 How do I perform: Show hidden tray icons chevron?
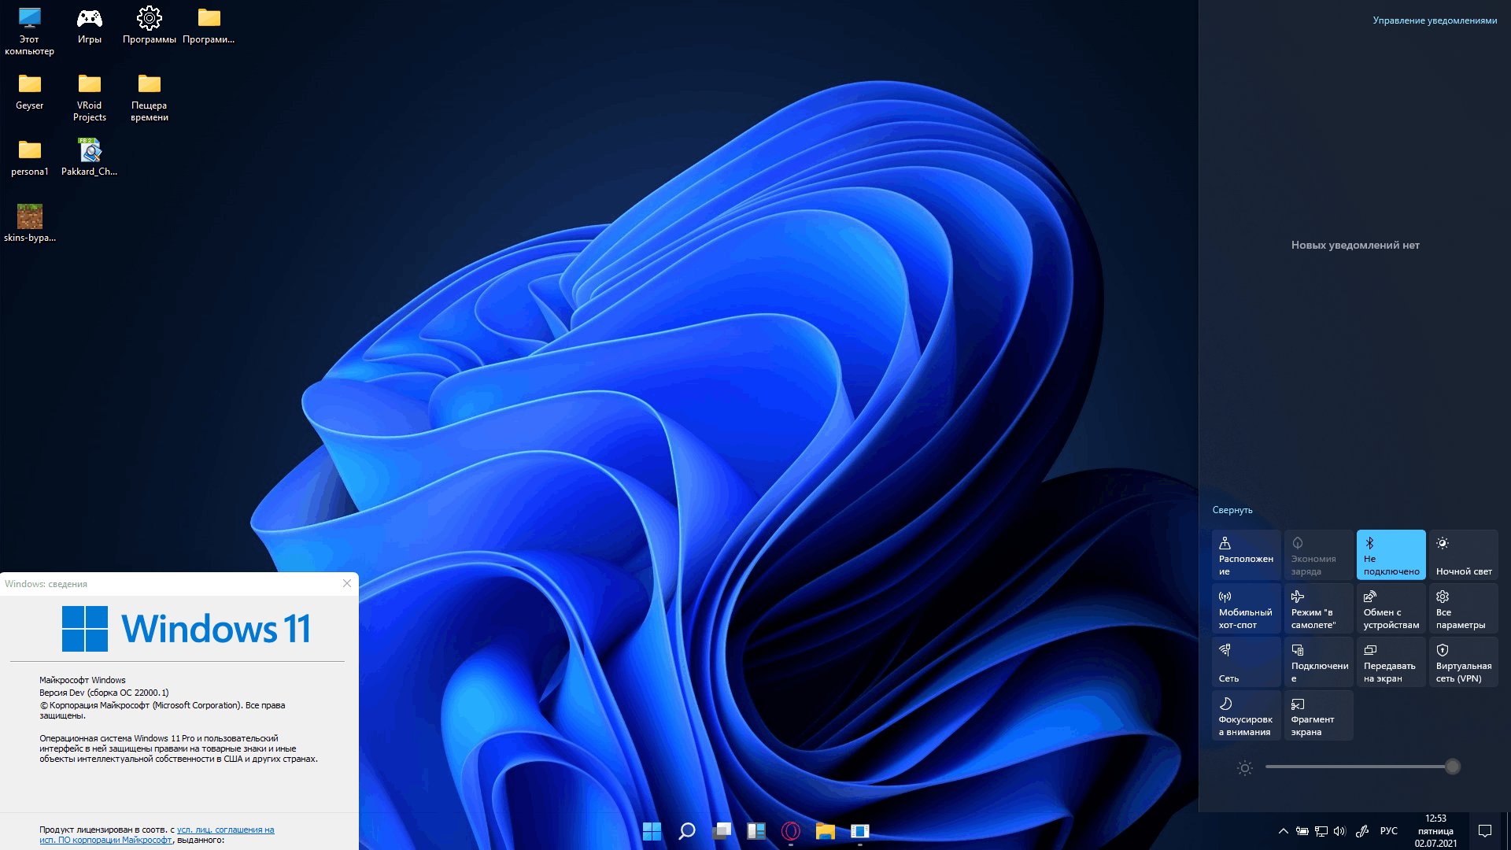point(1284,831)
